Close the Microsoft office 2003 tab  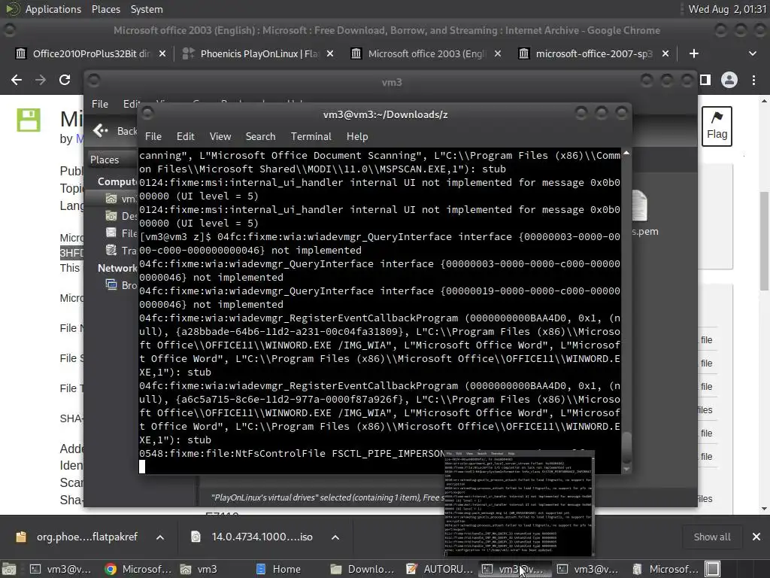point(498,53)
